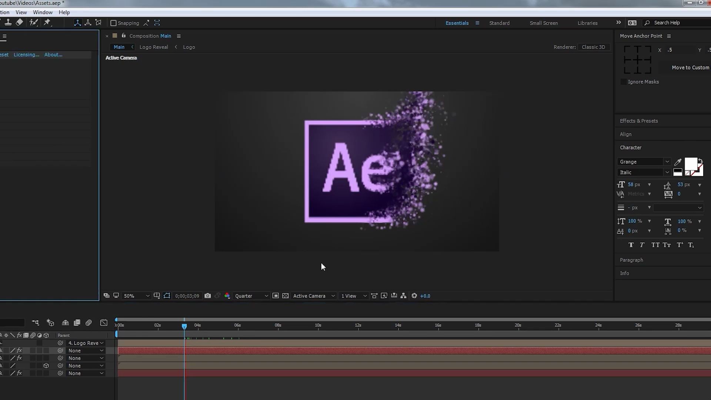Go to Main in composition breadcrumb

click(119, 47)
